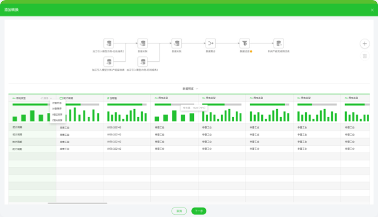Click the trash delete icon below the plus

coord(365,56)
